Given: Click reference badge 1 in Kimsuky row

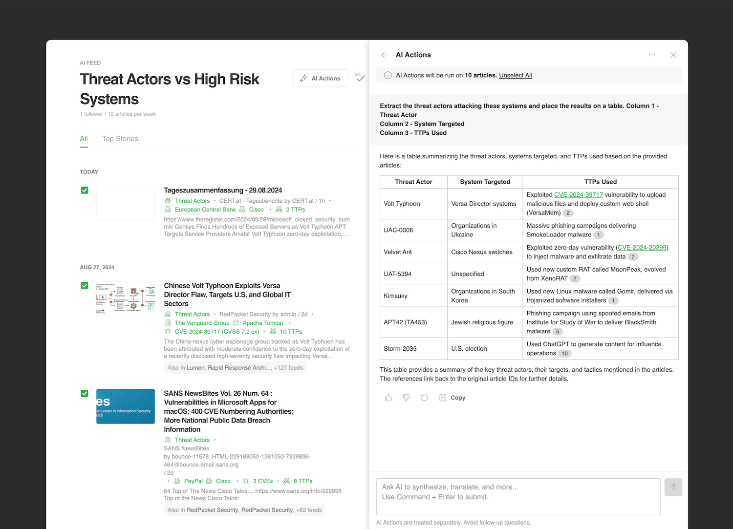Looking at the screenshot, I should pos(613,301).
